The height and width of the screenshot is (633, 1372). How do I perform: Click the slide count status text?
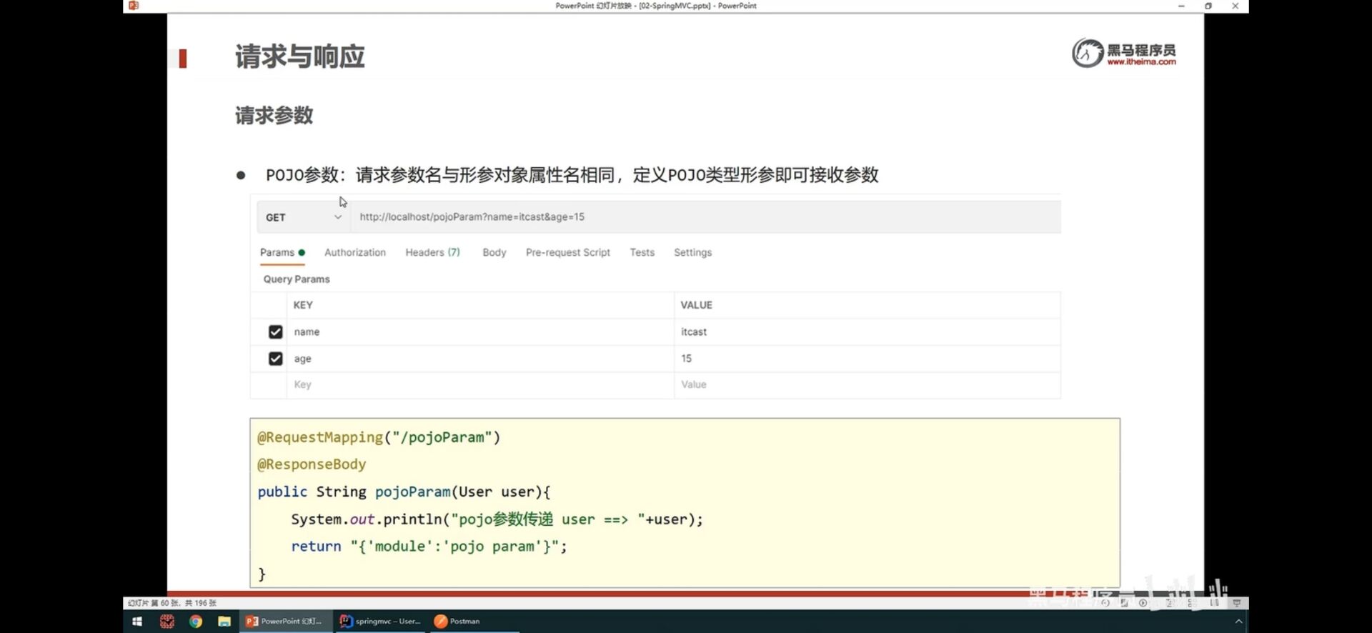tap(172, 604)
